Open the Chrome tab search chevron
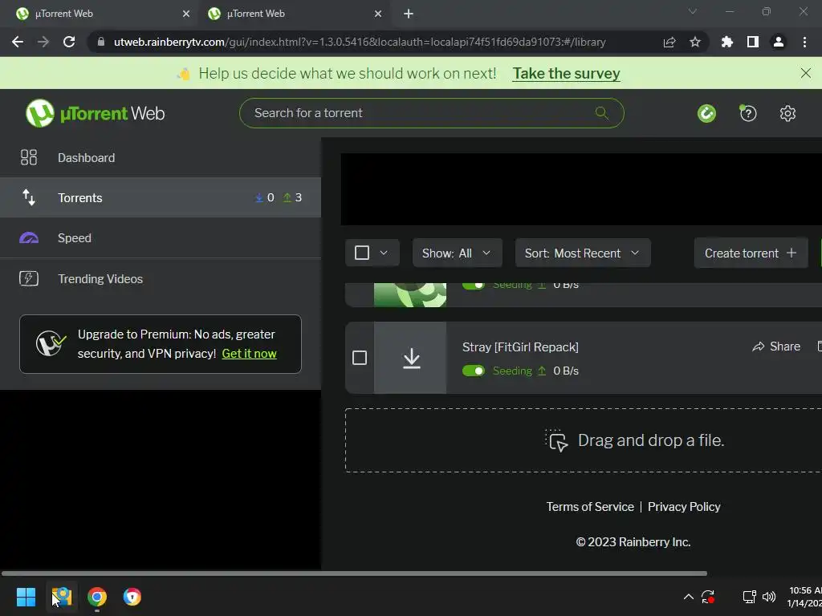Viewport: 822px width, 616px height. click(x=693, y=11)
